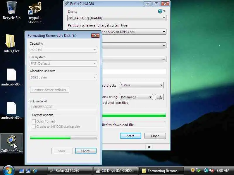This screenshot has width=234, height=175.
Task: Switch to Rufus 2.14.1086 taskbar item
Action: click(69, 171)
